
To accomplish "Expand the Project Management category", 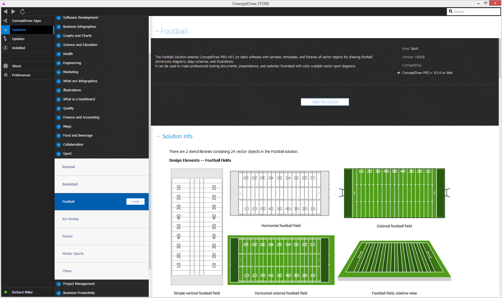I will [59, 284].
